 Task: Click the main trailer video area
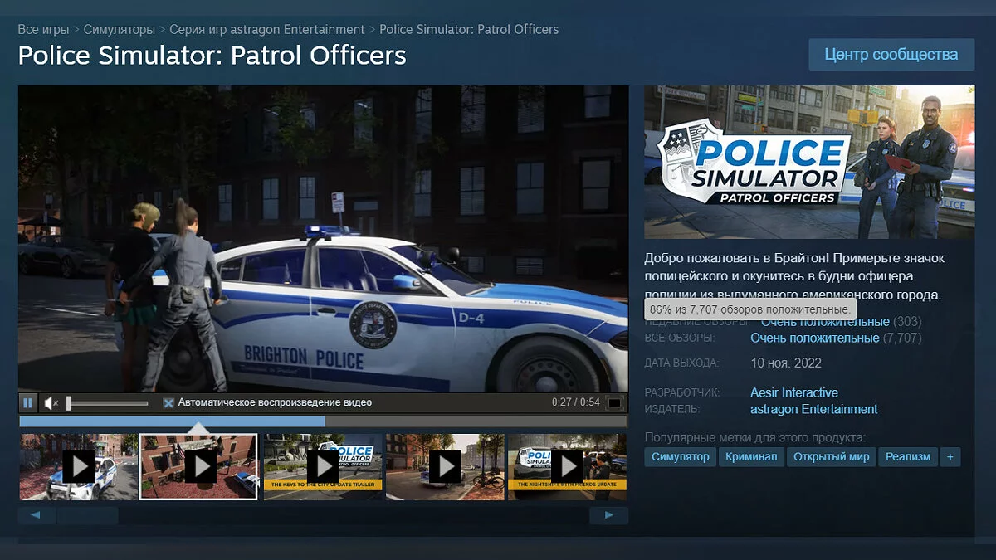(x=323, y=239)
